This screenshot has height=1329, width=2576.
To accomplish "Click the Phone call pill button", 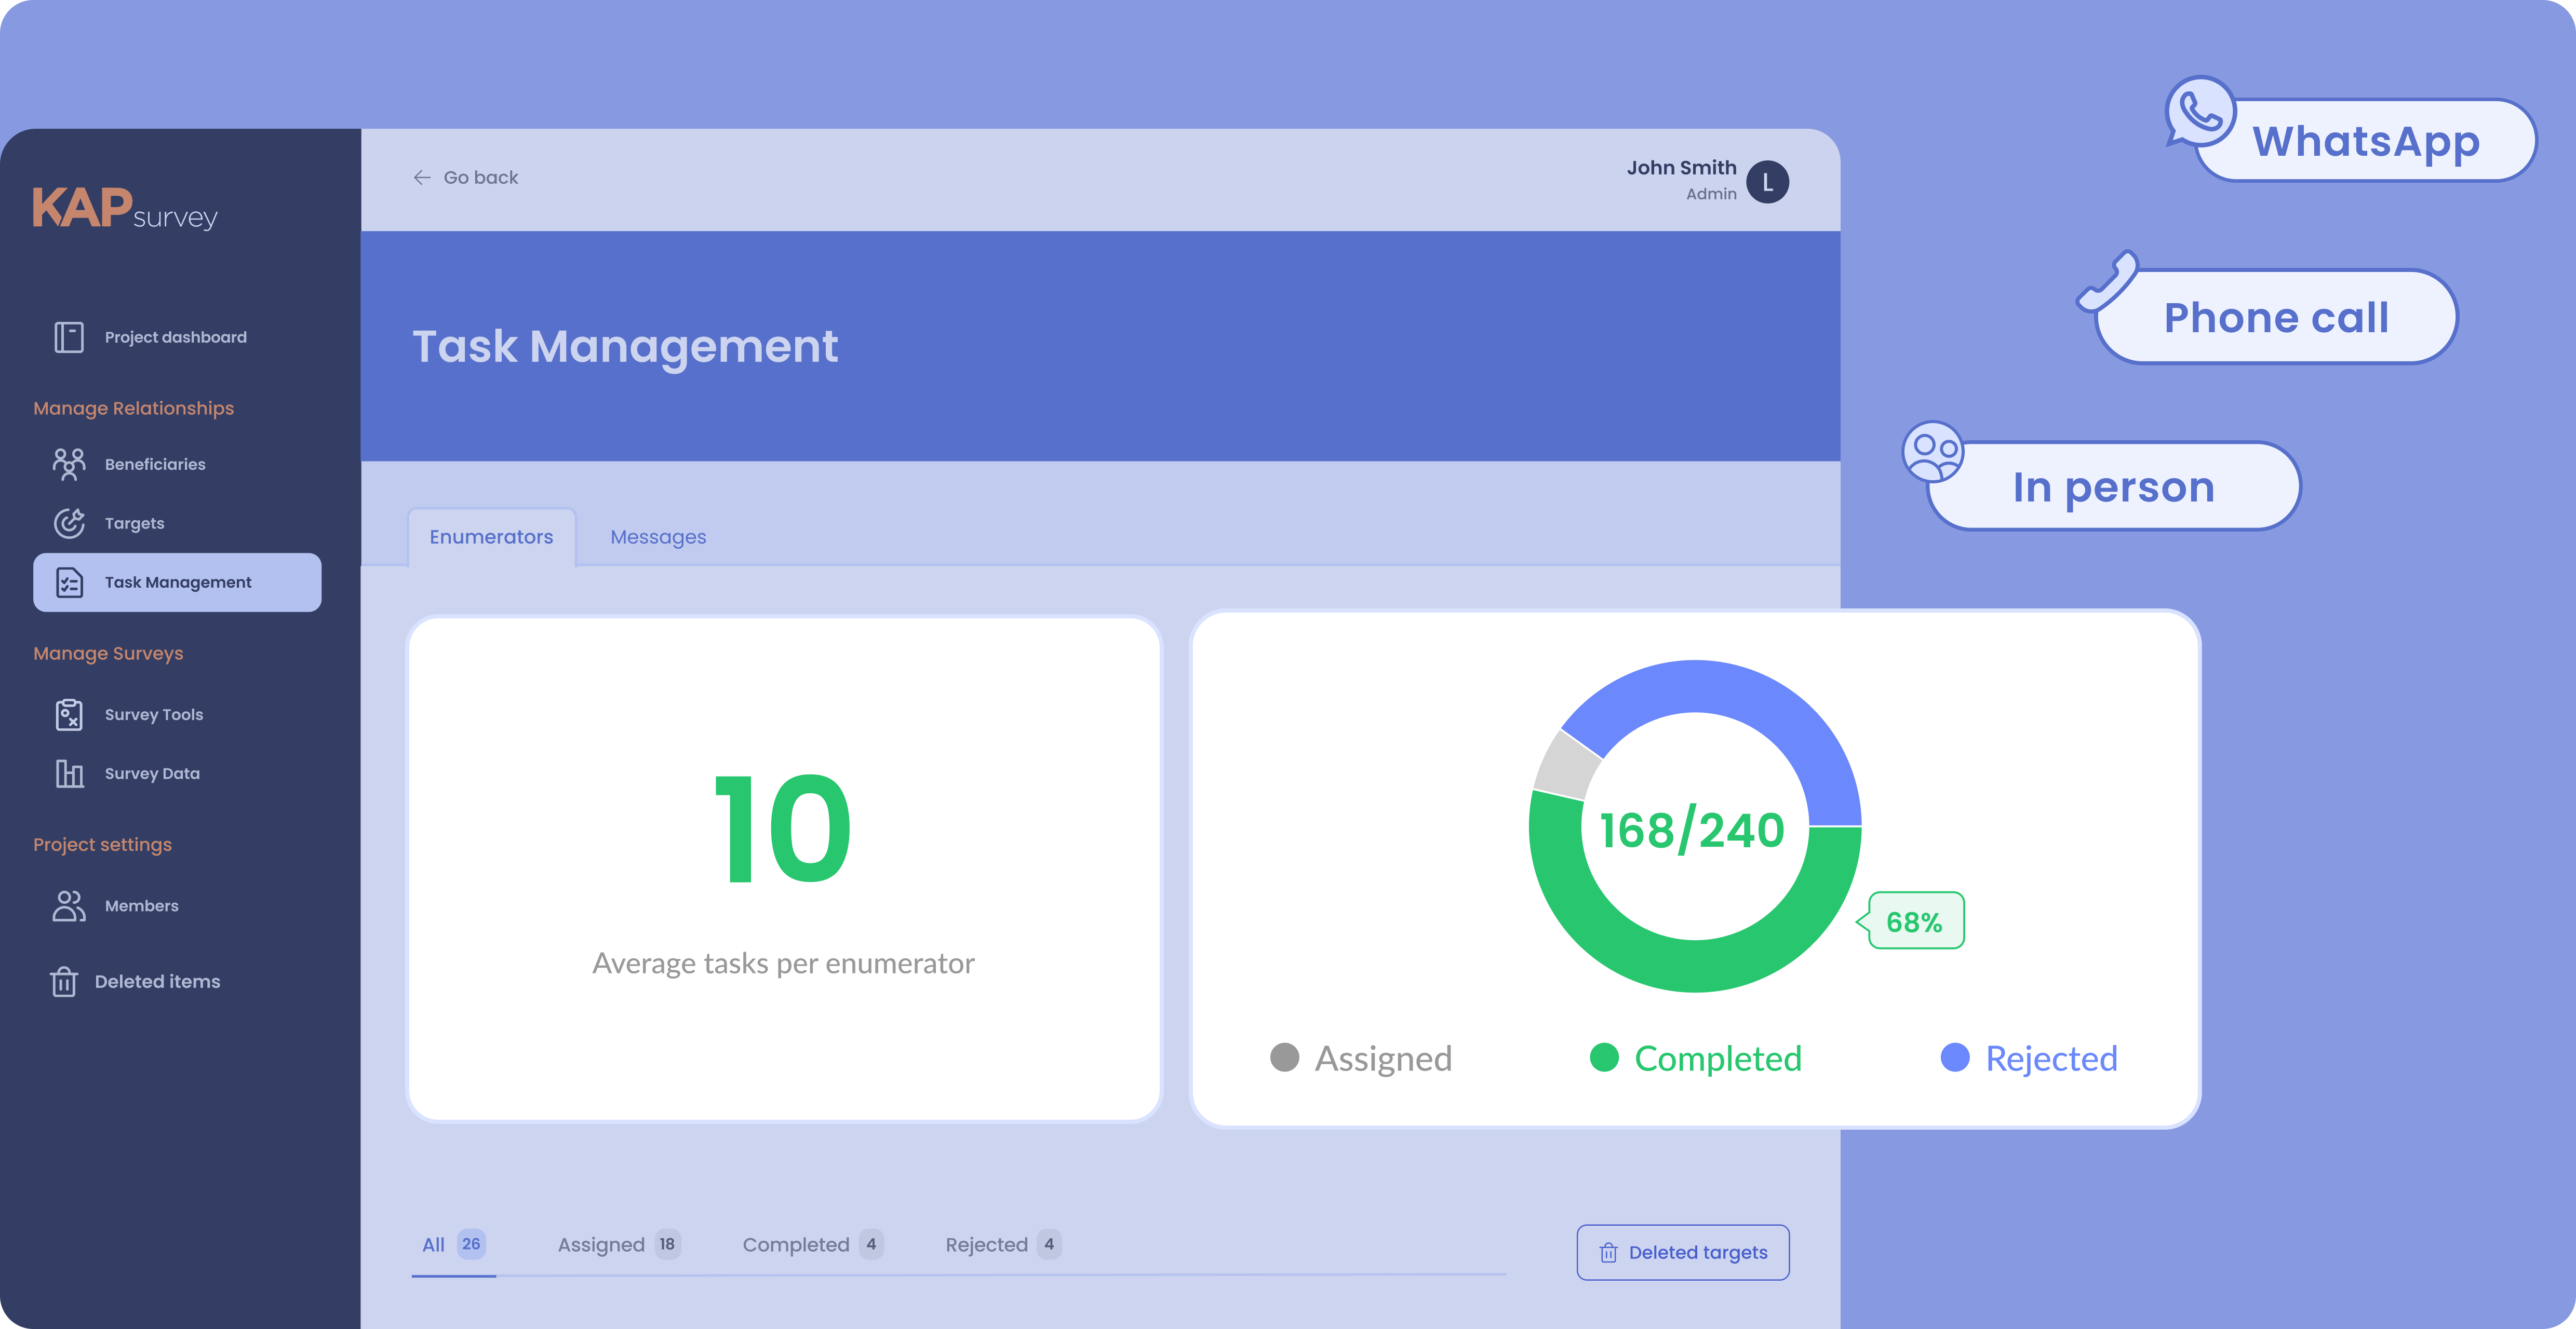I will tap(2277, 317).
